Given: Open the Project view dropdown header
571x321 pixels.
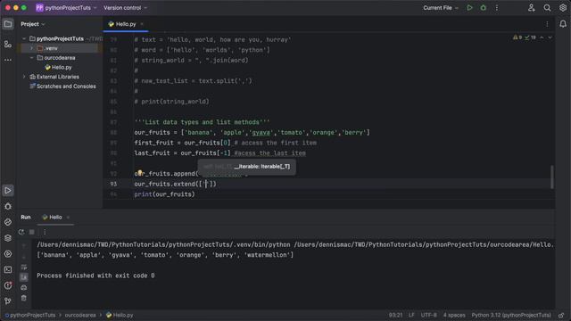Looking at the screenshot, I should click(33, 24).
